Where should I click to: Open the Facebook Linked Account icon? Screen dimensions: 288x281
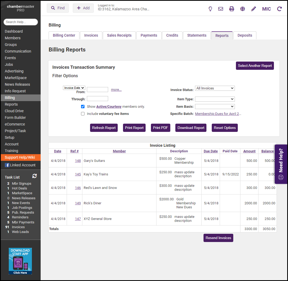point(7,165)
